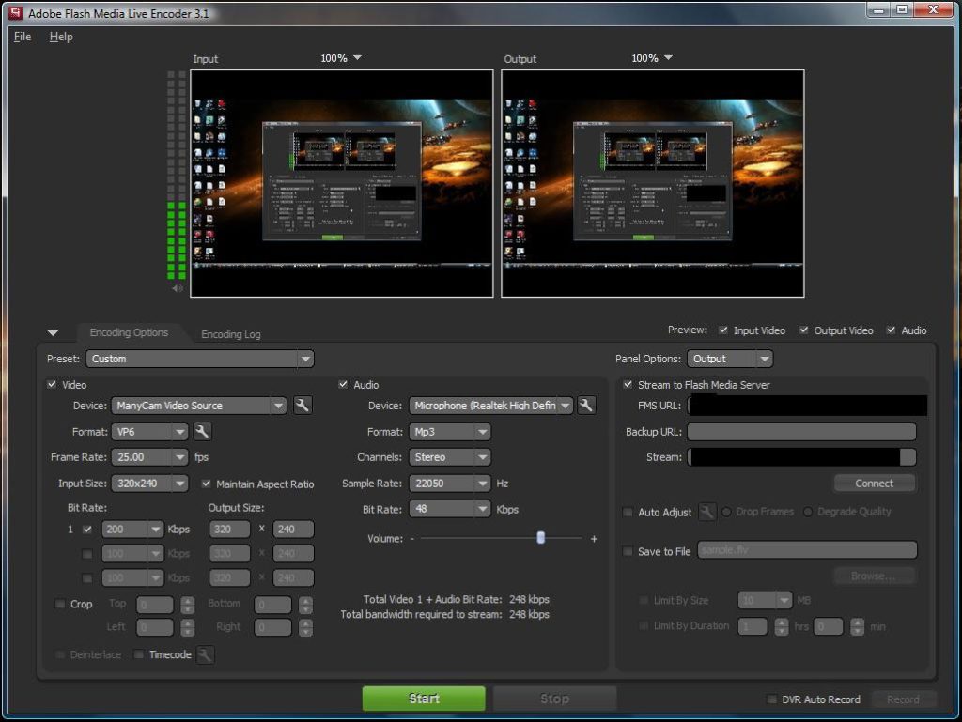Click the green Start button
Image resolution: width=962 pixels, height=722 pixels.
[x=424, y=699]
